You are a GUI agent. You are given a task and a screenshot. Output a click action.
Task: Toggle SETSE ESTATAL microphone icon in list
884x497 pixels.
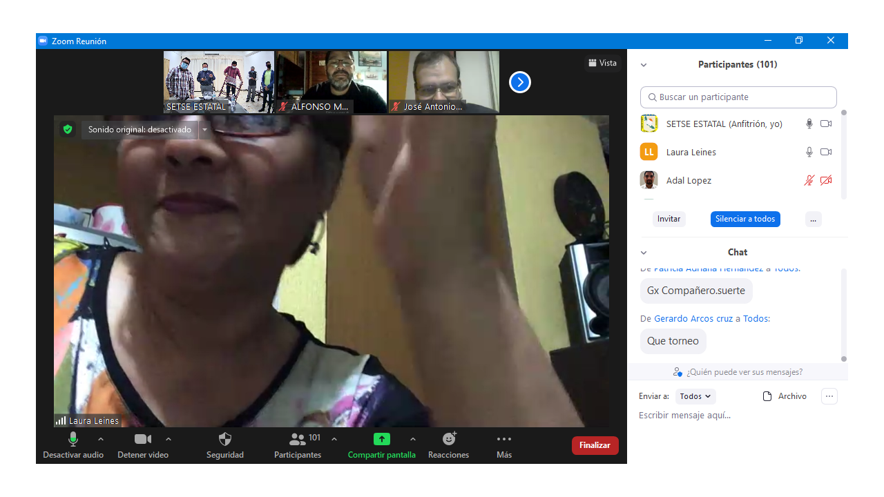809,124
